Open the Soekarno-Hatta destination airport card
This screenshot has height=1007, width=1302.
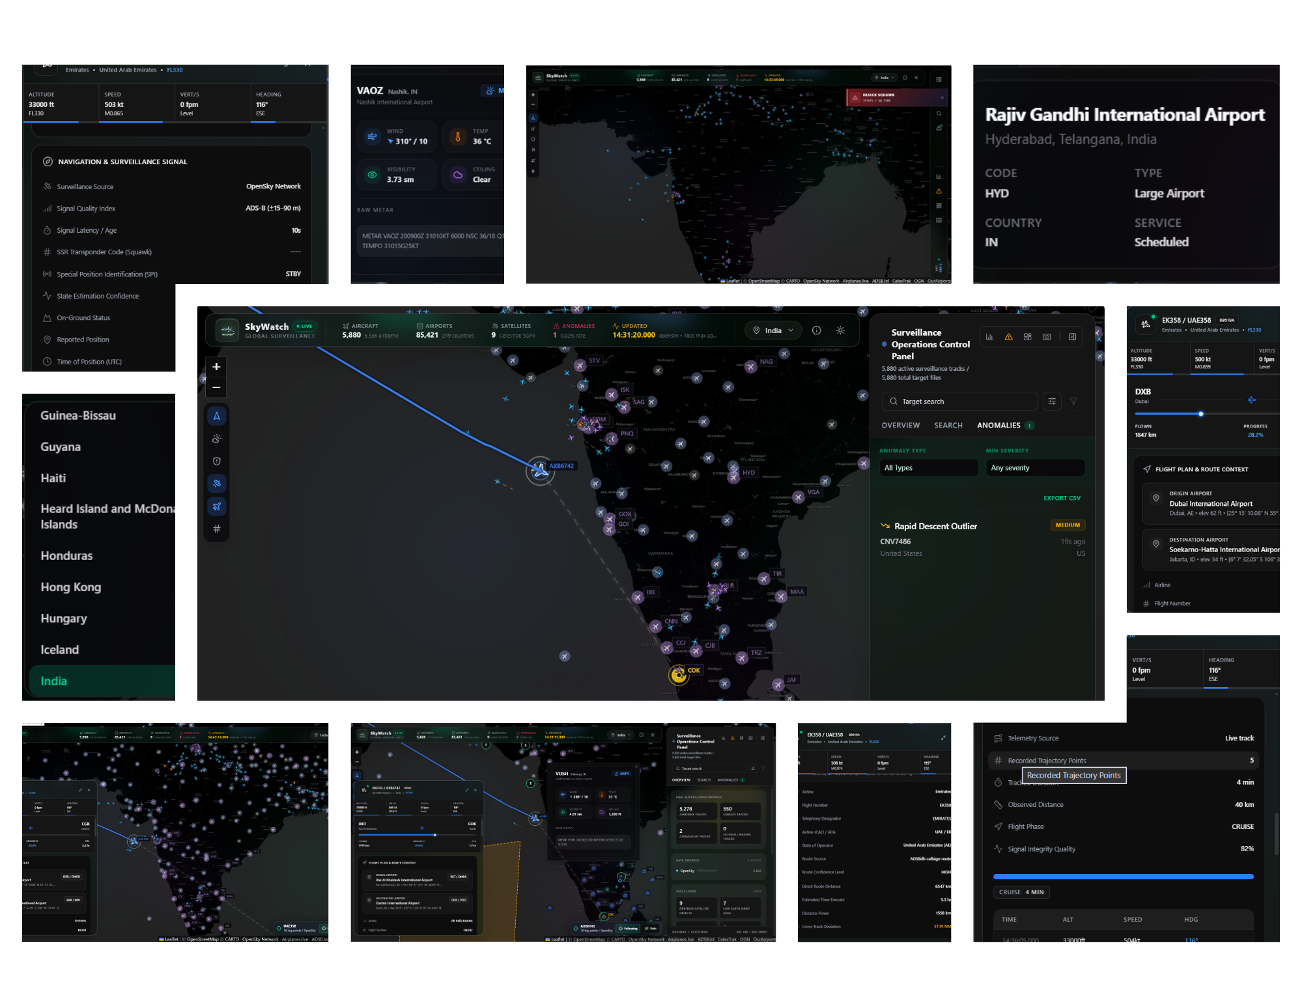tap(1211, 549)
